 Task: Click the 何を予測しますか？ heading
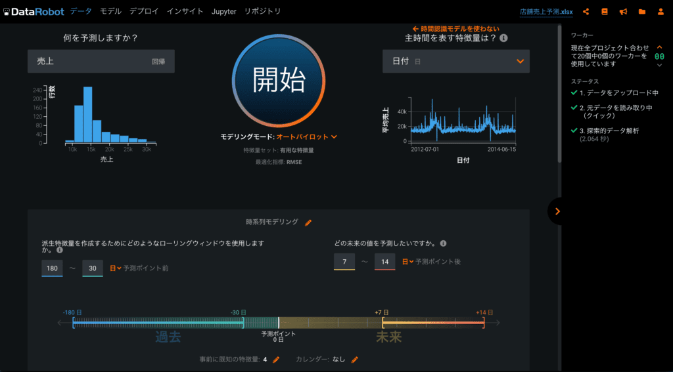click(101, 38)
